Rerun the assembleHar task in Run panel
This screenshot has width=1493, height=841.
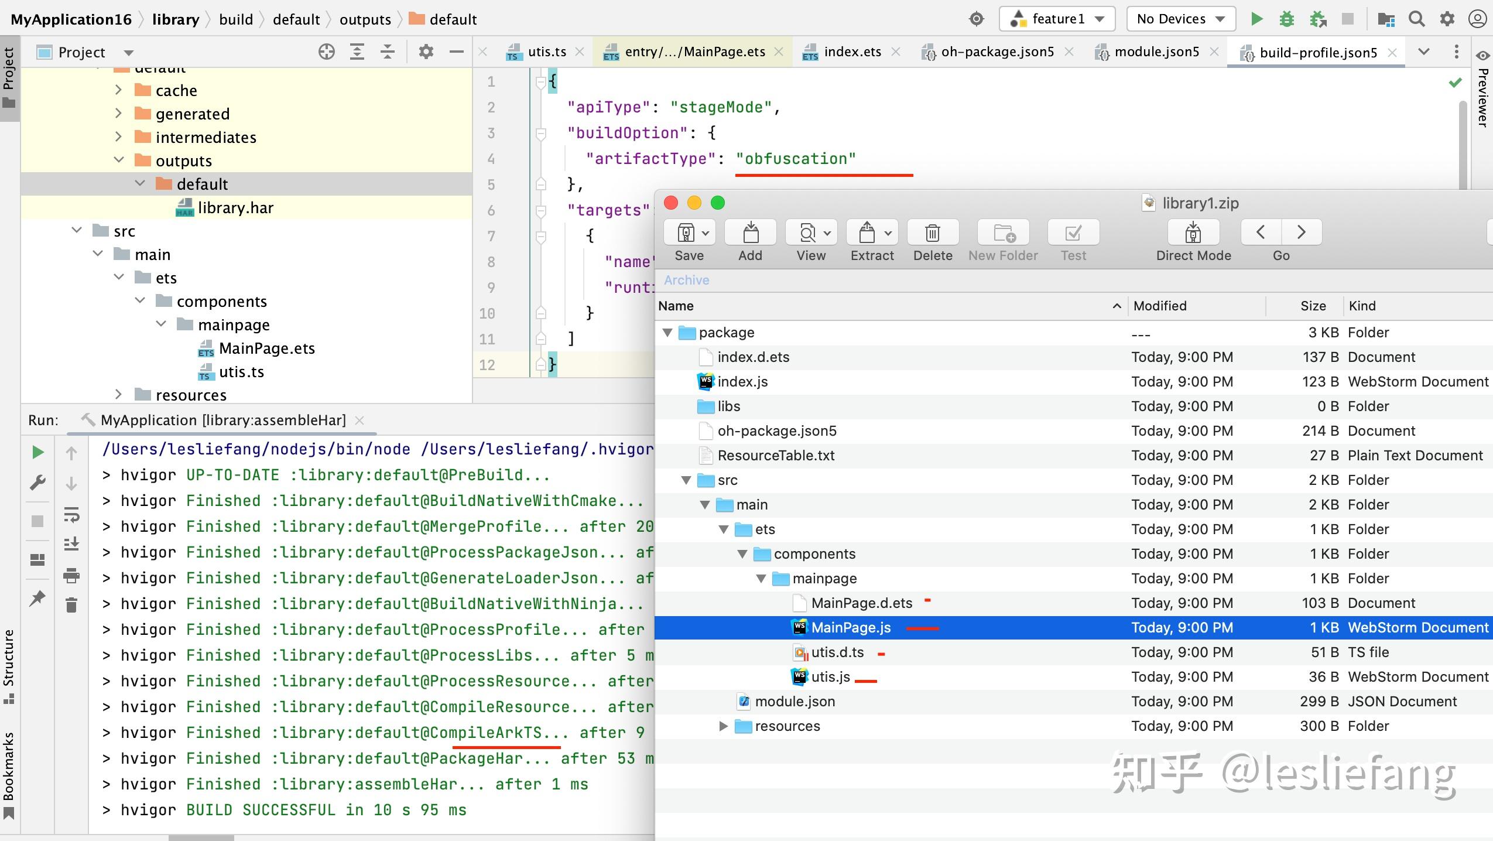coord(38,452)
